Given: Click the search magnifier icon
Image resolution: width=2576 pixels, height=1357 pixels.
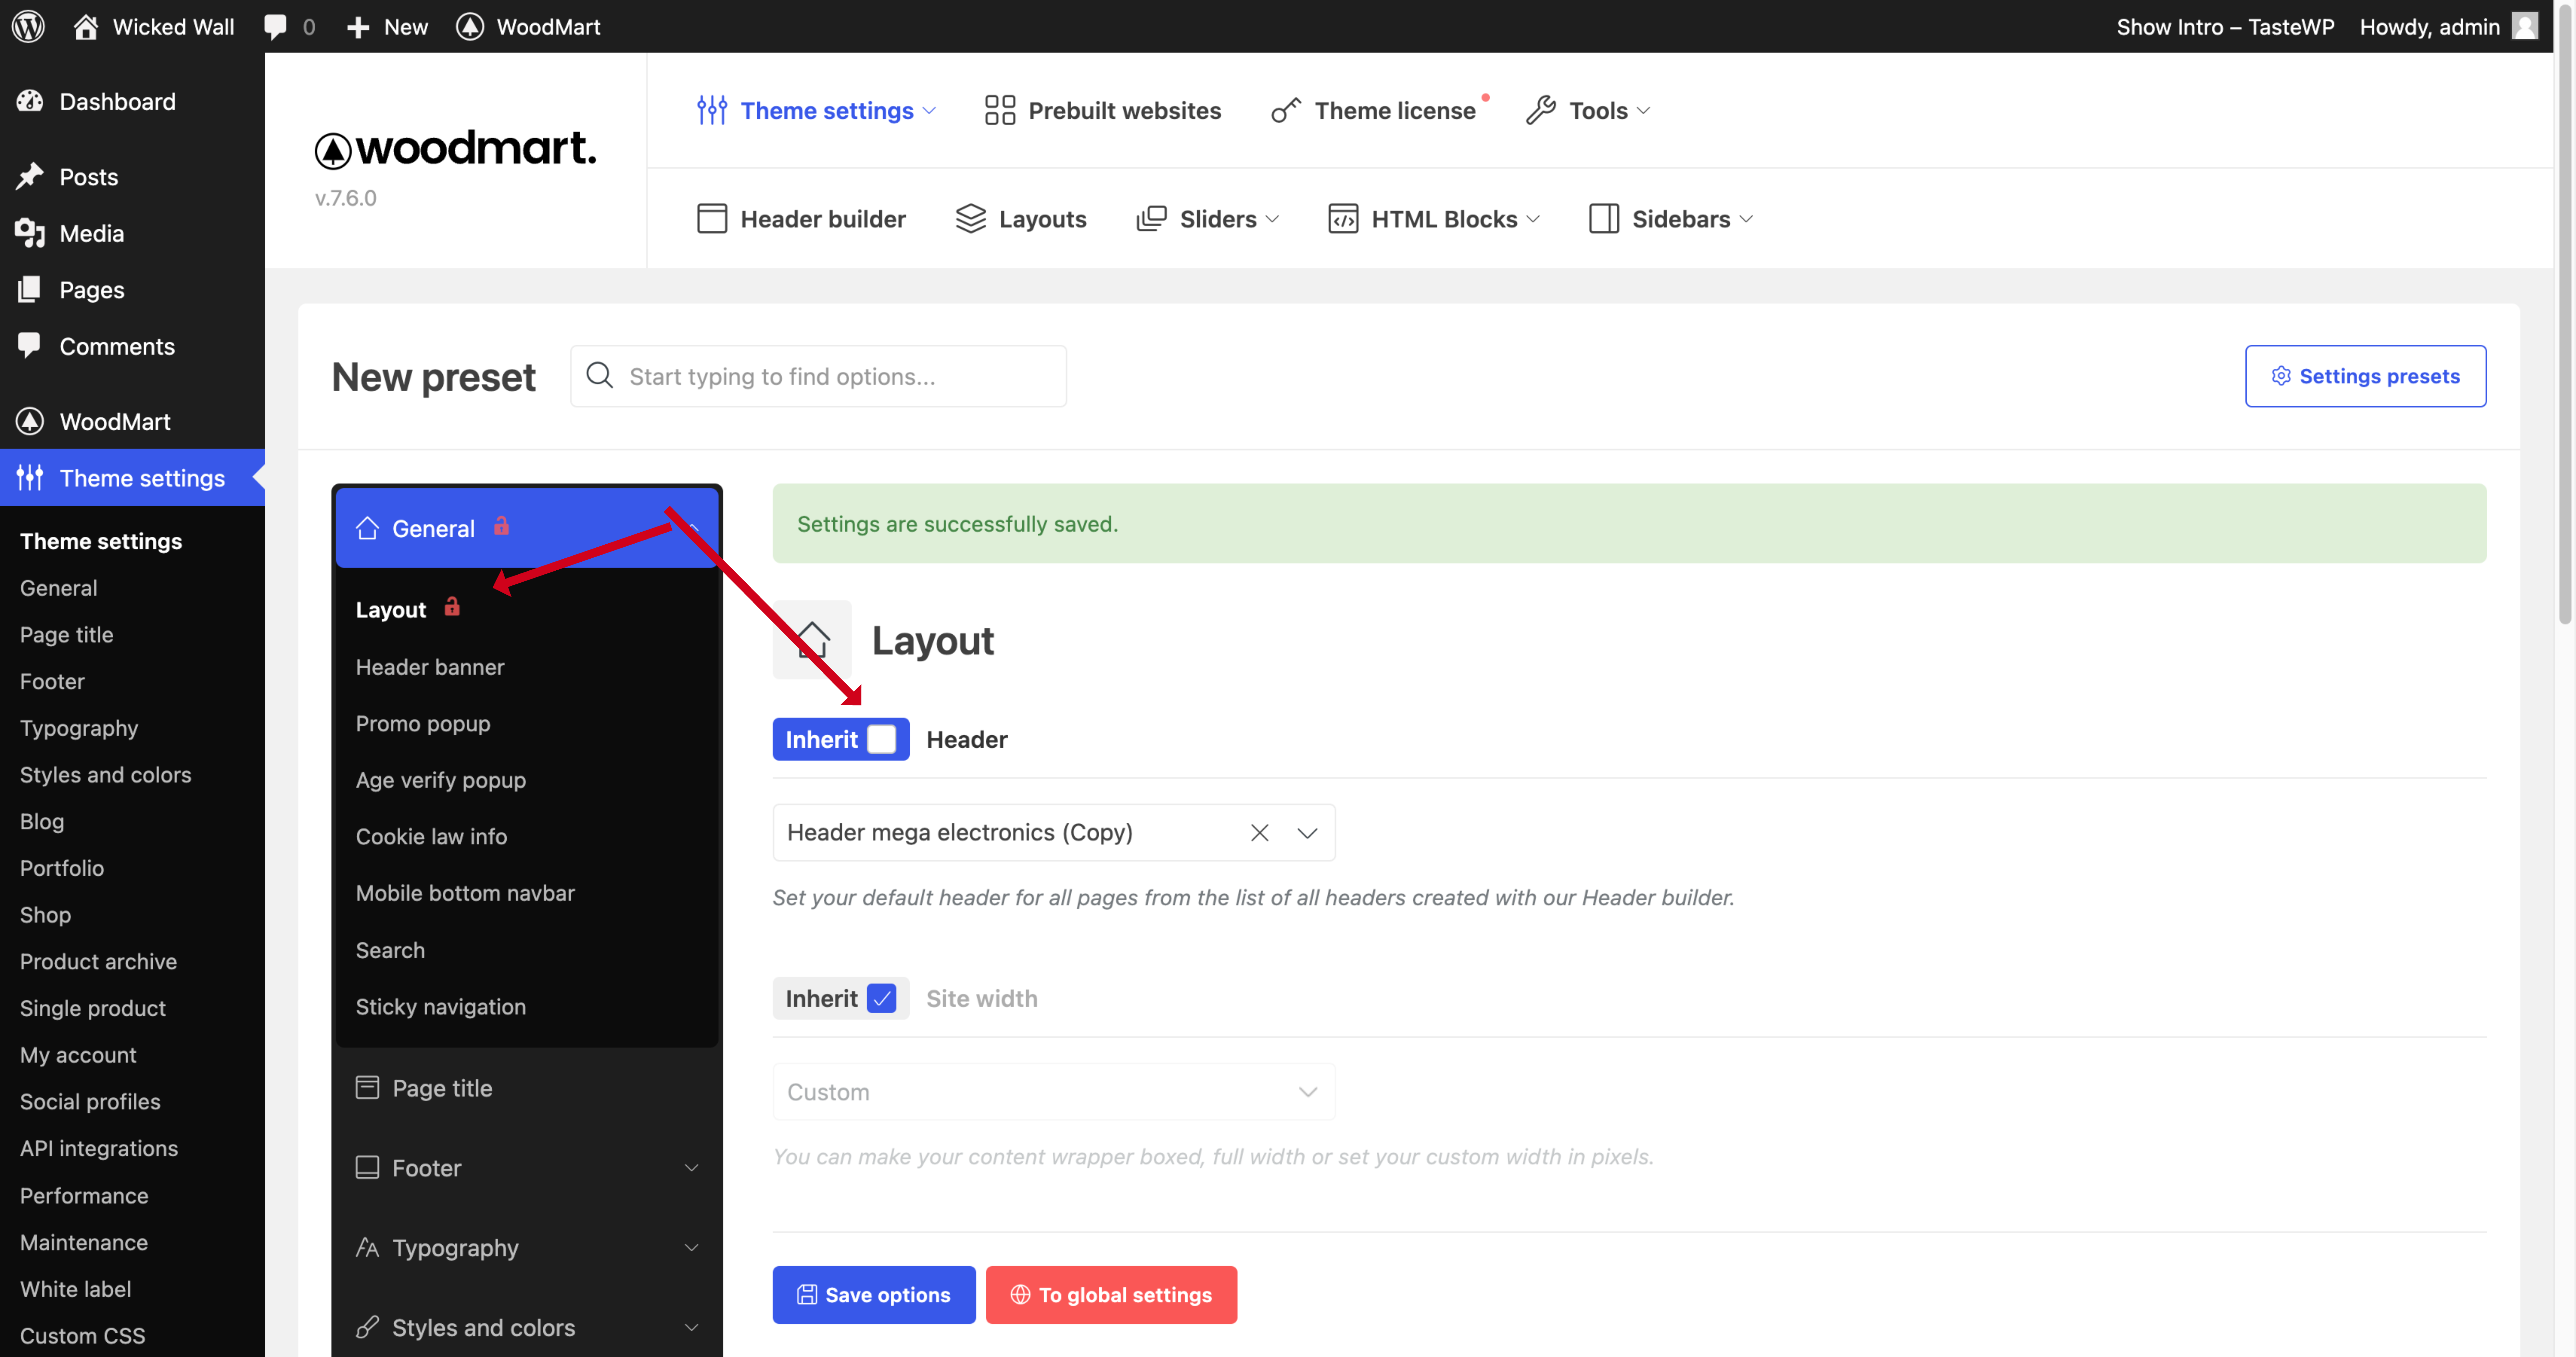Looking at the screenshot, I should (599, 375).
